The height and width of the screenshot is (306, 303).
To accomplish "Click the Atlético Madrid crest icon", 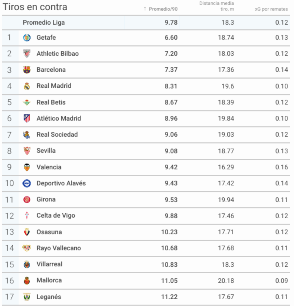I will (27, 119).
